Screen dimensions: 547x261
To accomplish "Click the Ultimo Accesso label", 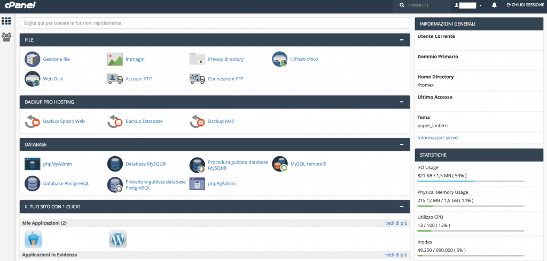I will pyautogui.click(x=435, y=97).
